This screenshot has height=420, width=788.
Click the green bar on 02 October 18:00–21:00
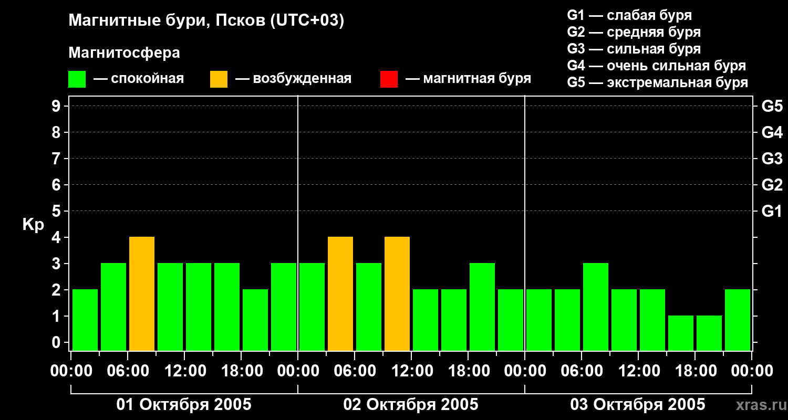(x=482, y=307)
